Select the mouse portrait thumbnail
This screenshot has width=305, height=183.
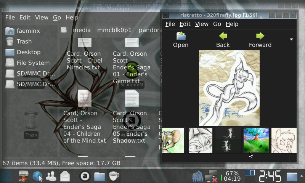click(x=173, y=140)
